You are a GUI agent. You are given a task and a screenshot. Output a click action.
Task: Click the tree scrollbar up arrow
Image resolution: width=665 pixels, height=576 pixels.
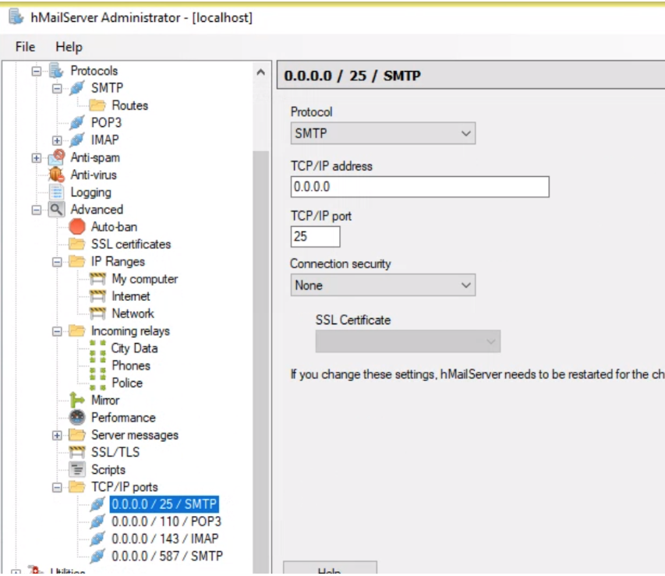261,72
